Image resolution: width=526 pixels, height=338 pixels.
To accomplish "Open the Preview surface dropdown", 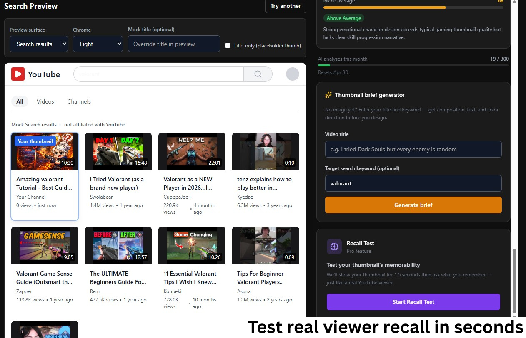I will pos(38,44).
